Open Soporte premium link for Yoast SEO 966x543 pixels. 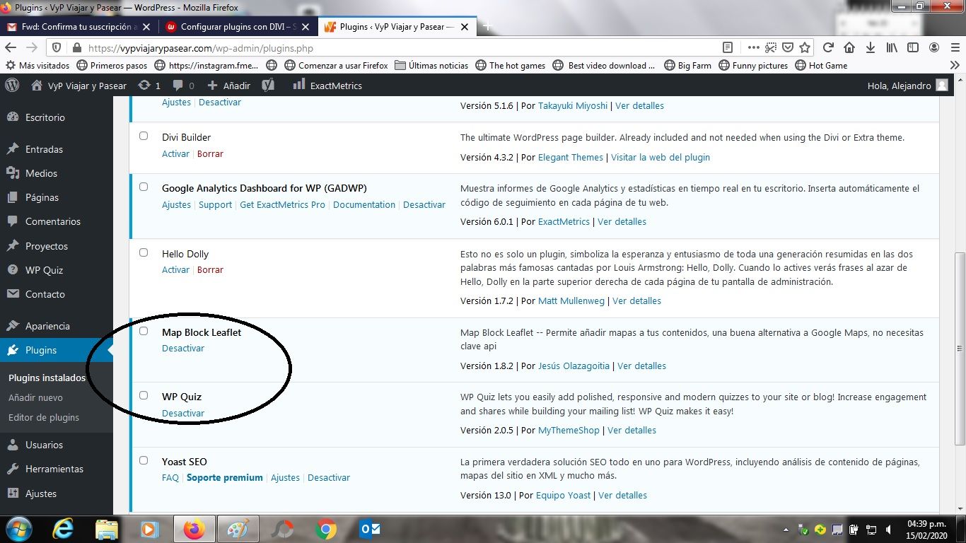(x=225, y=477)
